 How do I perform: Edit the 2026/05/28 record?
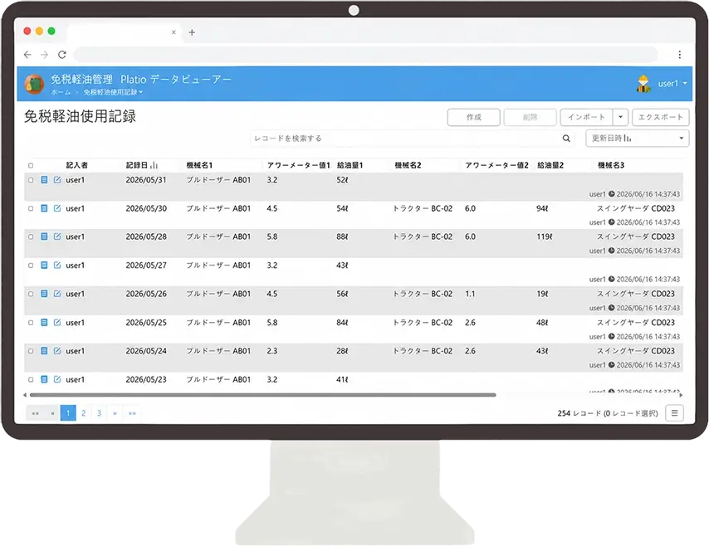click(57, 236)
